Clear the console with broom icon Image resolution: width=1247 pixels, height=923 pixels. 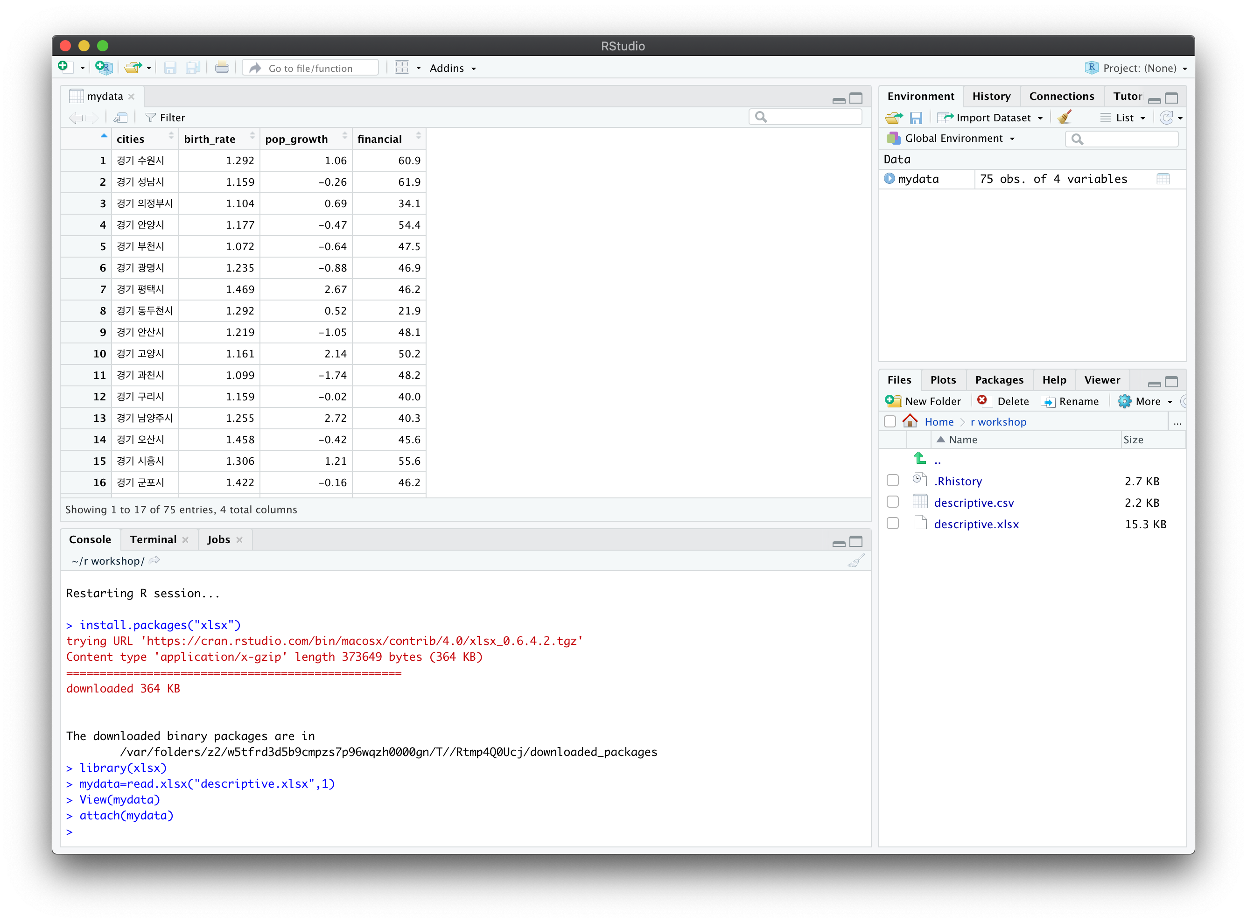[x=856, y=560]
